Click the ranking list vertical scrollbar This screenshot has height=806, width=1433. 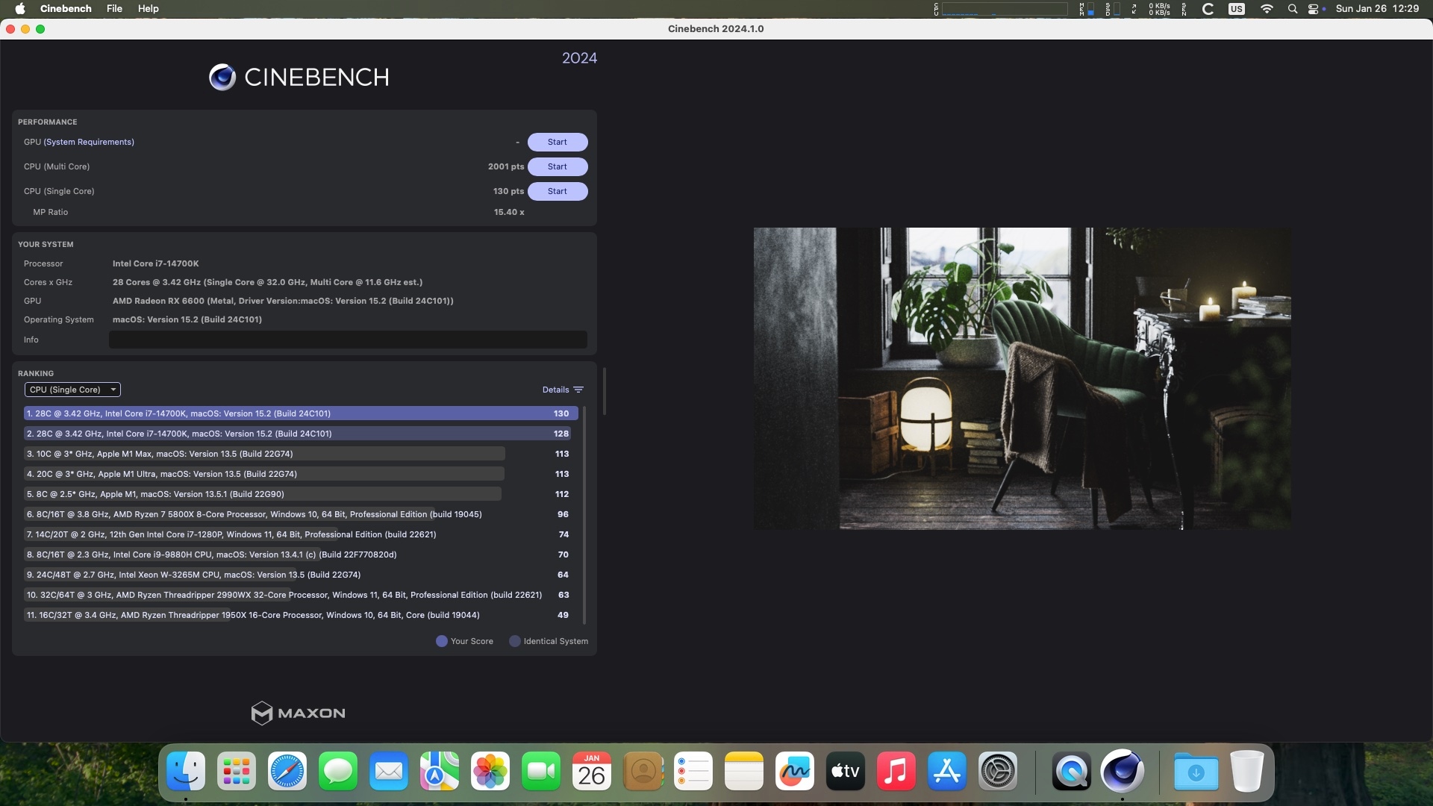point(584,515)
